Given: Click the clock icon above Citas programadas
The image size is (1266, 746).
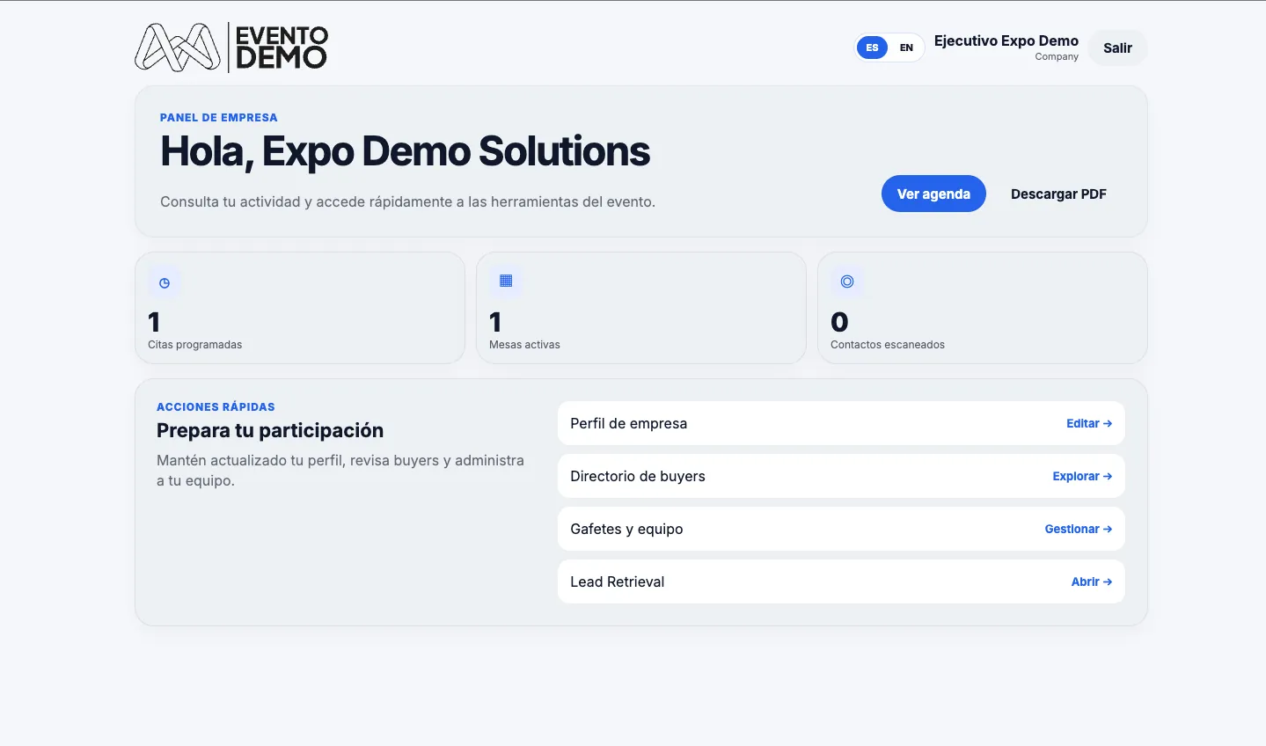Looking at the screenshot, I should click(165, 283).
